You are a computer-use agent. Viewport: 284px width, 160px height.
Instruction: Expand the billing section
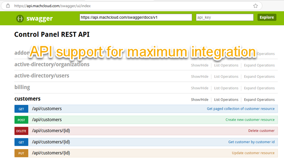pos(22,87)
